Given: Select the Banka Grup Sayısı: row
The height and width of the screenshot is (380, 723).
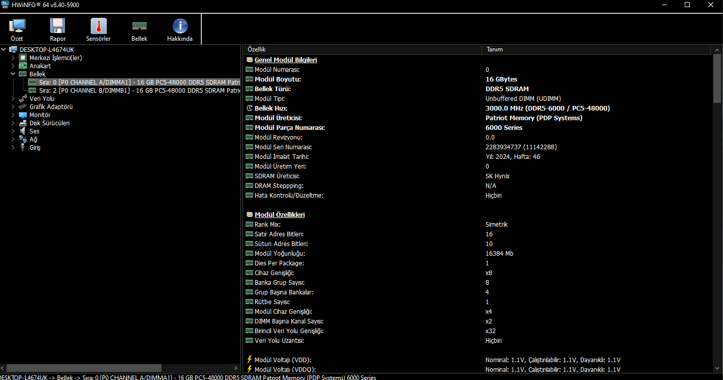Looking at the screenshot, I should coord(479,283).
